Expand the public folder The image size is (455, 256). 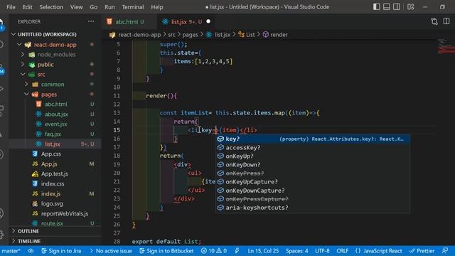(x=45, y=65)
